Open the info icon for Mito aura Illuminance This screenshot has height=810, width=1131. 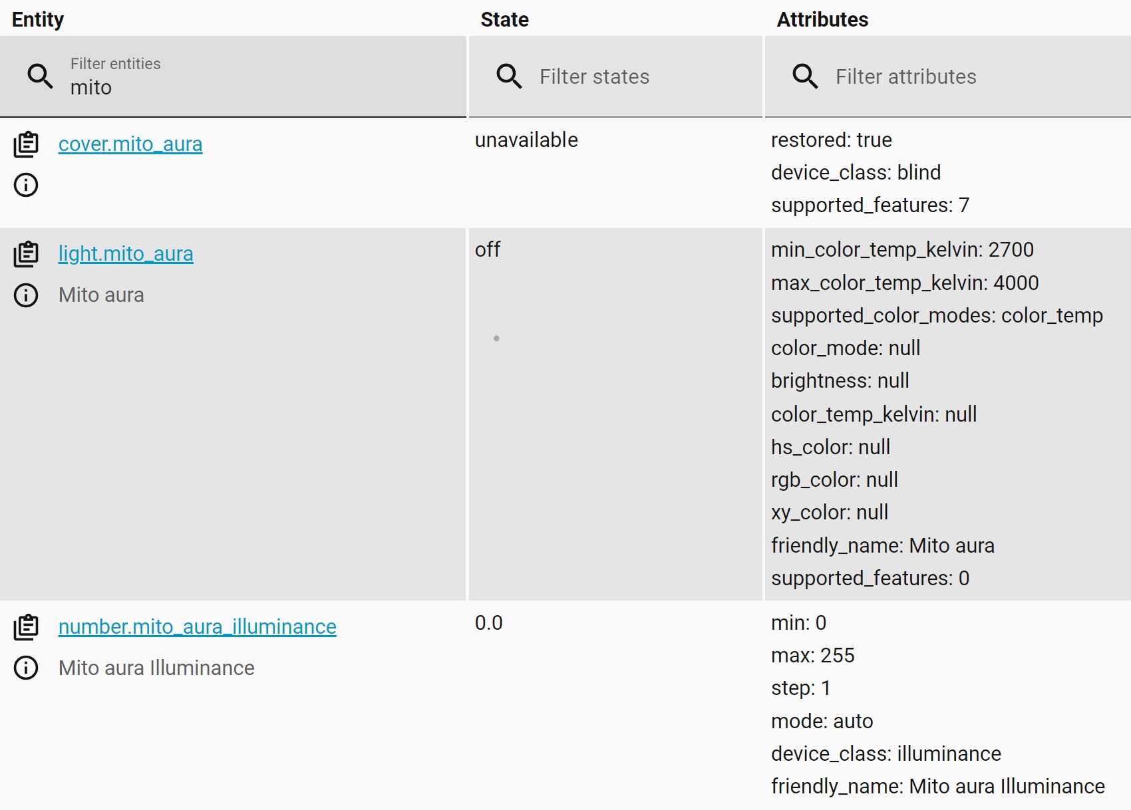point(26,668)
